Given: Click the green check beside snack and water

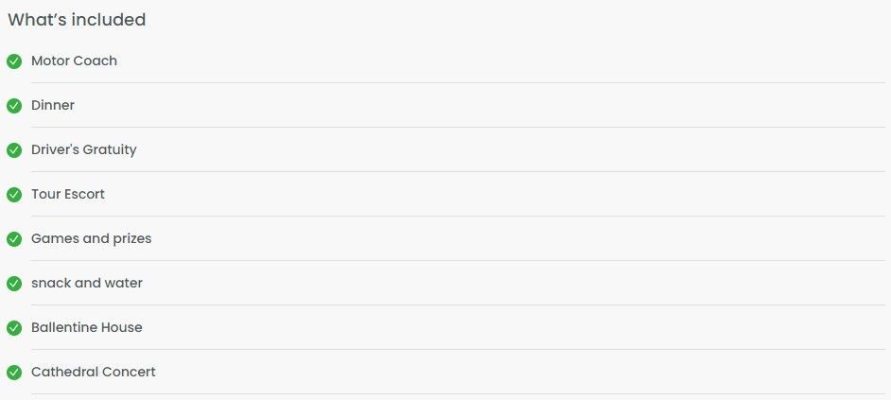Looking at the screenshot, I should coord(14,284).
